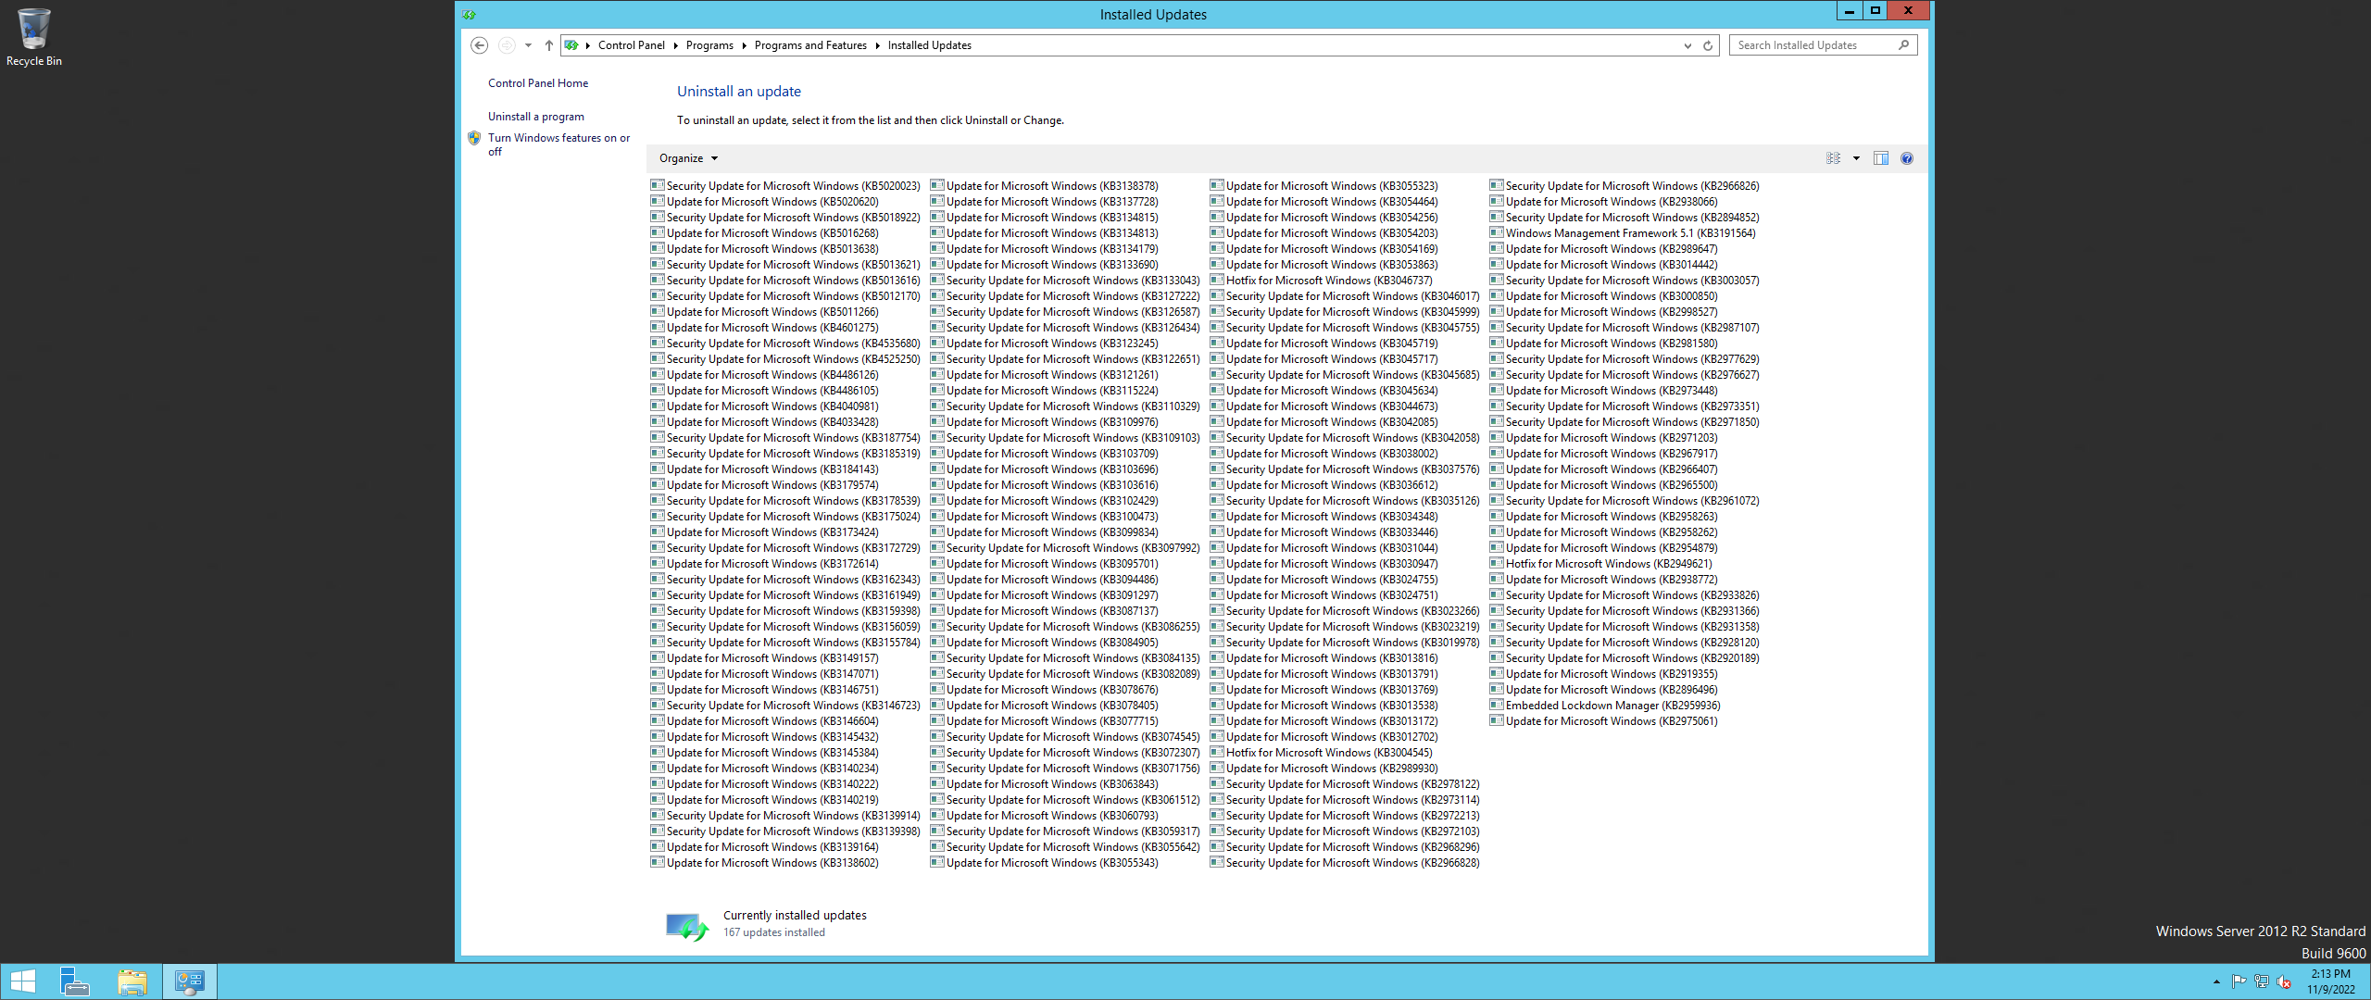Click the icon of Hotfix KB3046737
Image resolution: width=2371 pixels, height=1000 pixels.
(x=1217, y=280)
